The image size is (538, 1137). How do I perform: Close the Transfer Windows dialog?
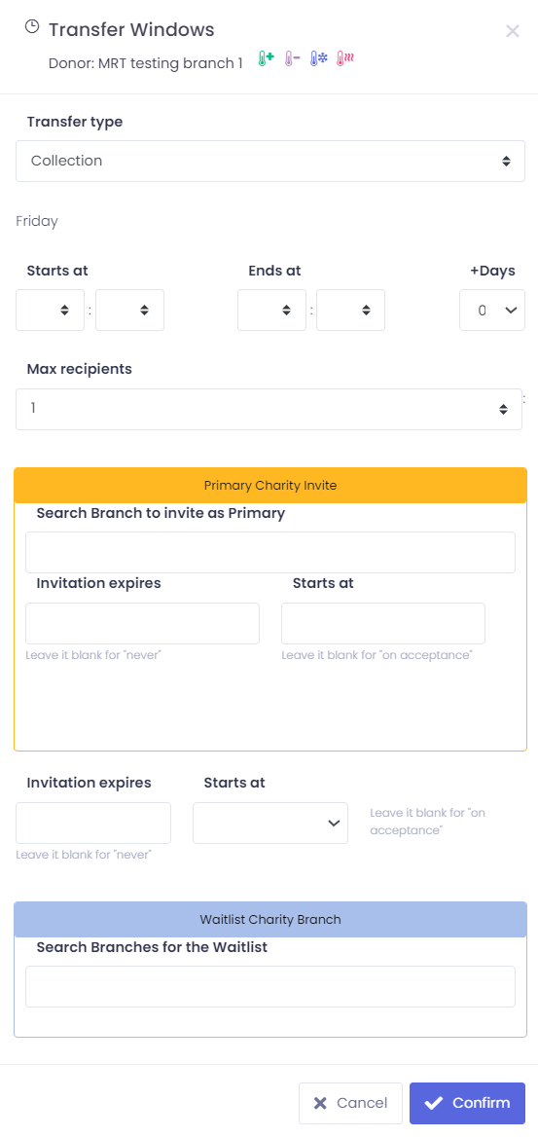coord(513,30)
